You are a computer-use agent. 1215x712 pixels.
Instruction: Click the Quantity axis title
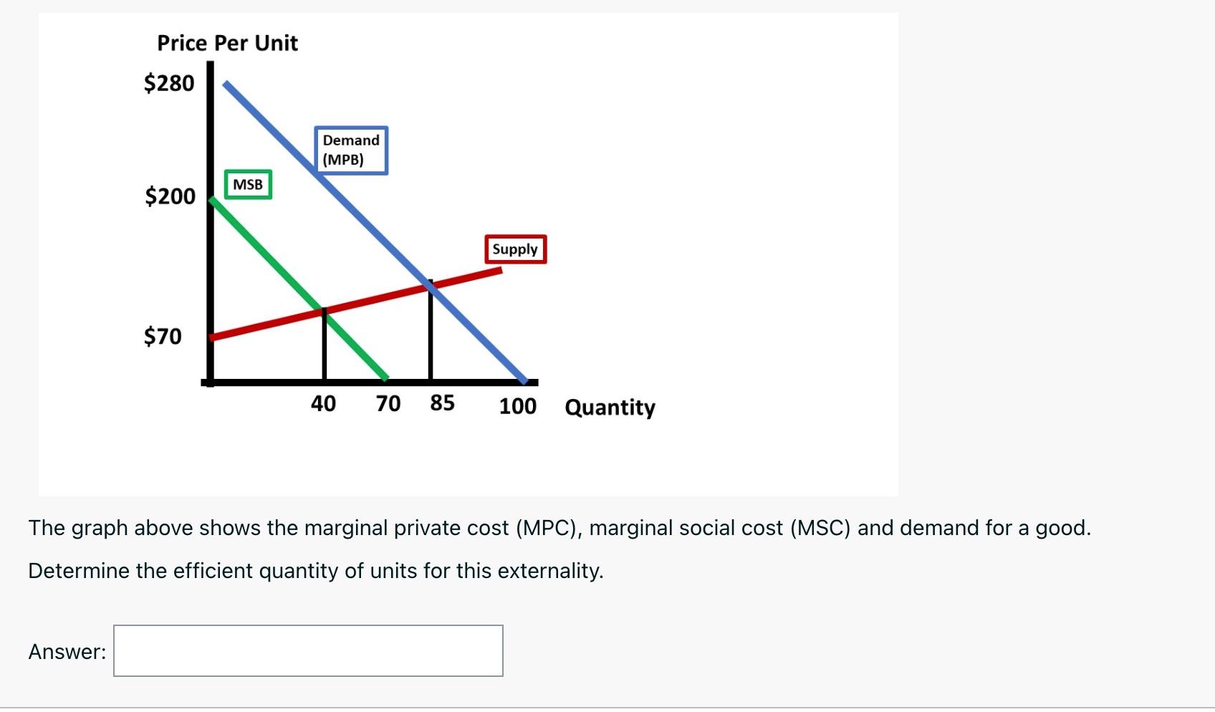pos(609,408)
